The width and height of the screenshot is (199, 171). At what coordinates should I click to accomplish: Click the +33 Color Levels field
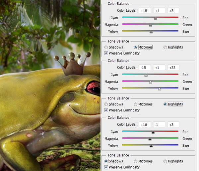tap(173, 68)
